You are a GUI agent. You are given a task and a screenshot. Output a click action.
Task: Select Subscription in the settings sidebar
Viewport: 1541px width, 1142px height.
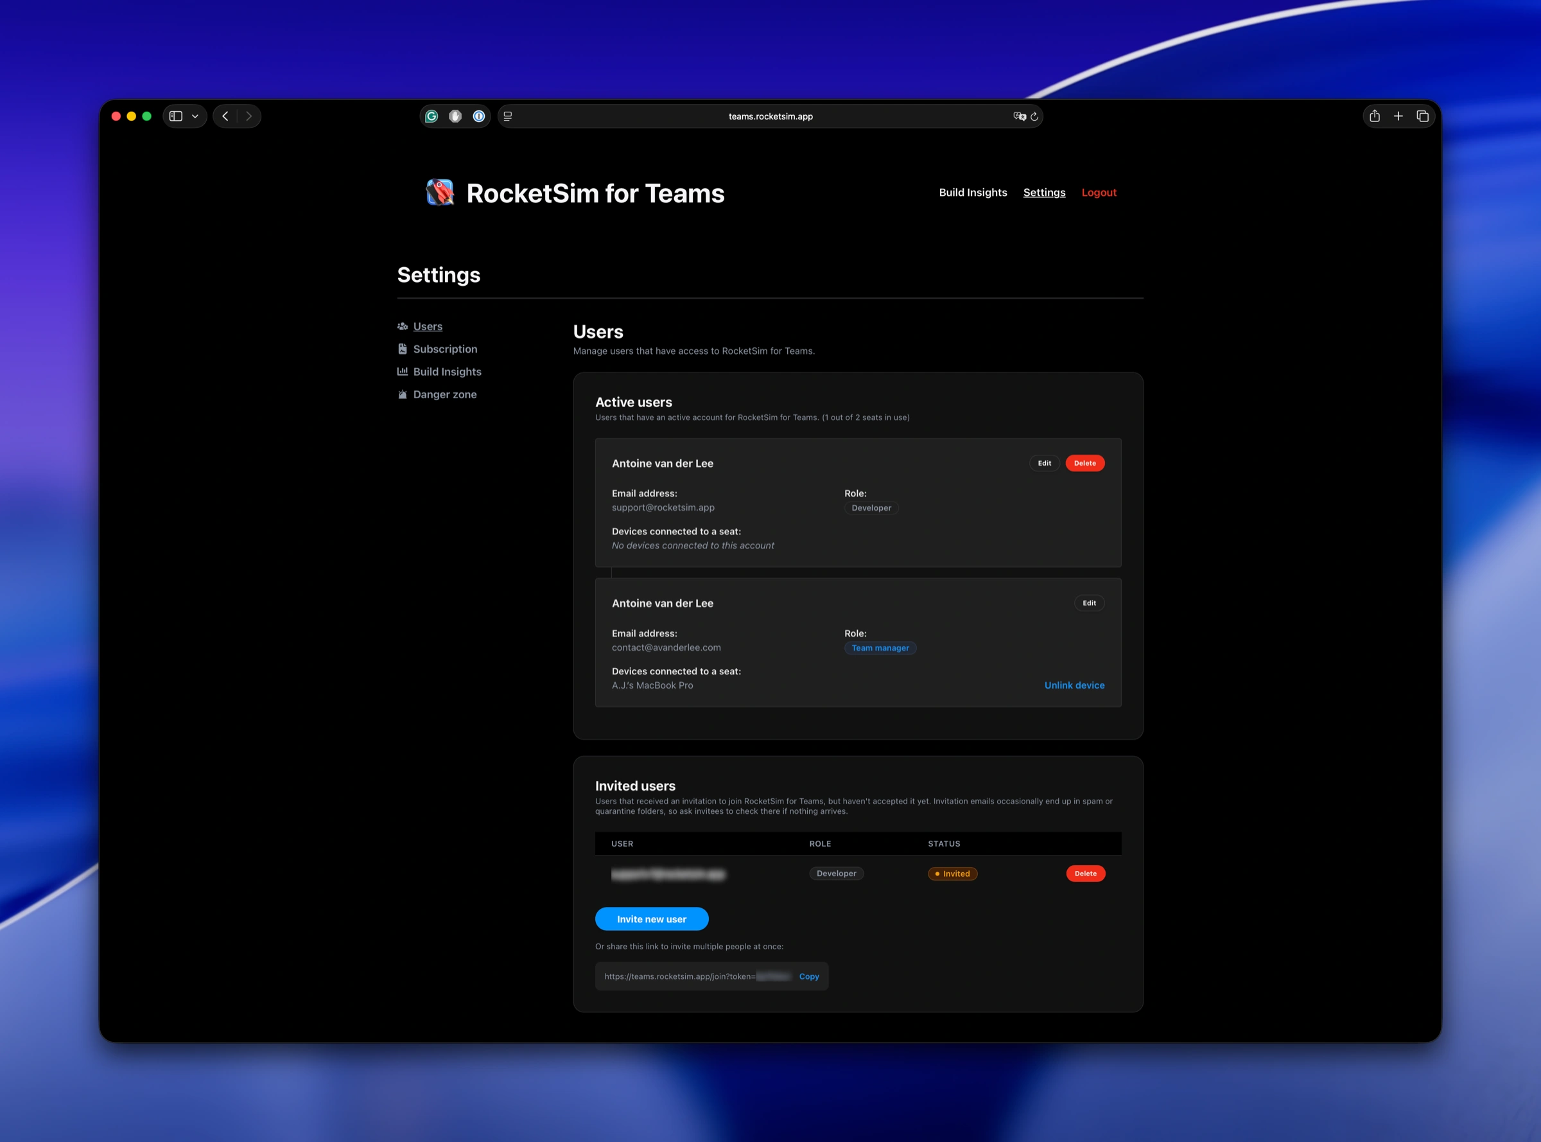click(445, 349)
